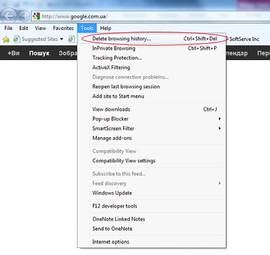Expand the Pop-up Blocker submenu

(220, 119)
